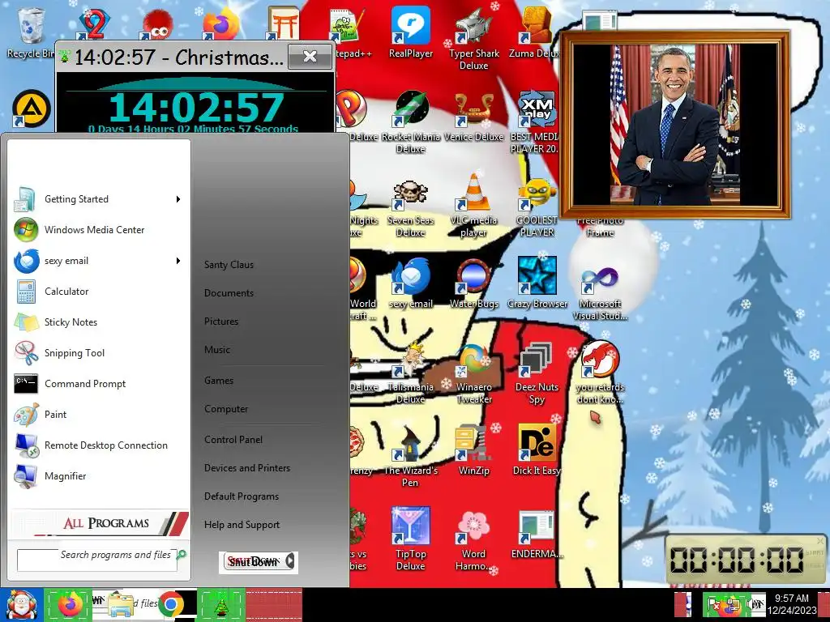
Task: Open Games link in Start menu
Action: [x=219, y=381]
